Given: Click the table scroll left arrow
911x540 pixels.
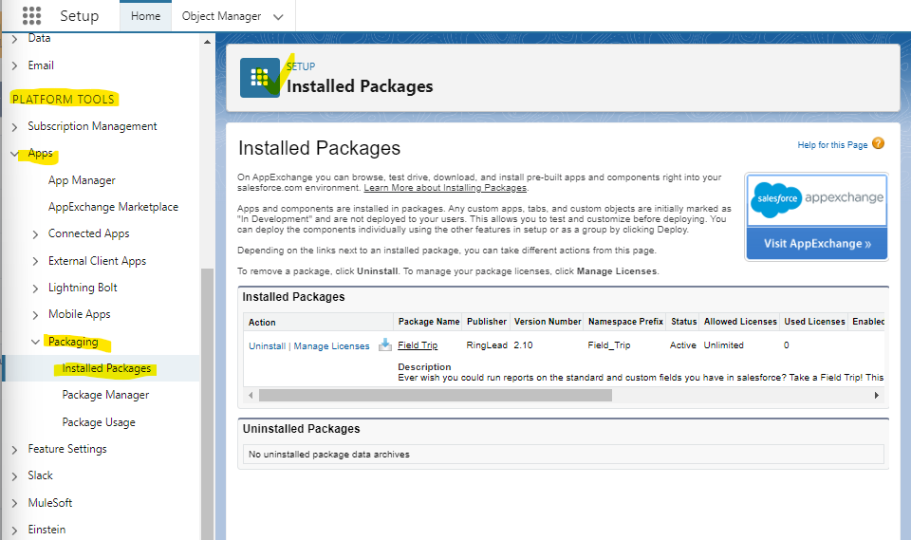Looking at the screenshot, I should 251,395.
